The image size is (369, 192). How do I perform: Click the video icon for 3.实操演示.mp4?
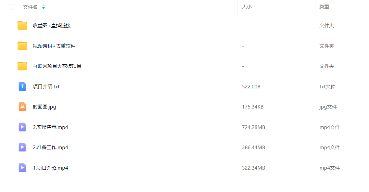[22, 127]
